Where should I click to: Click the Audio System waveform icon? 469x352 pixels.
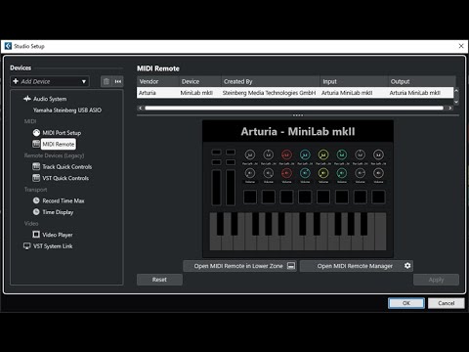pyautogui.click(x=27, y=99)
